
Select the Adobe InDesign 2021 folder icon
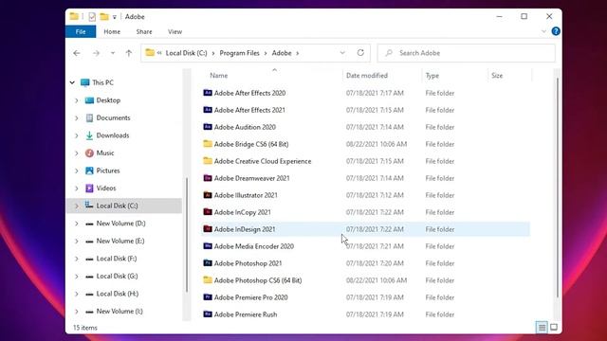[x=208, y=229]
